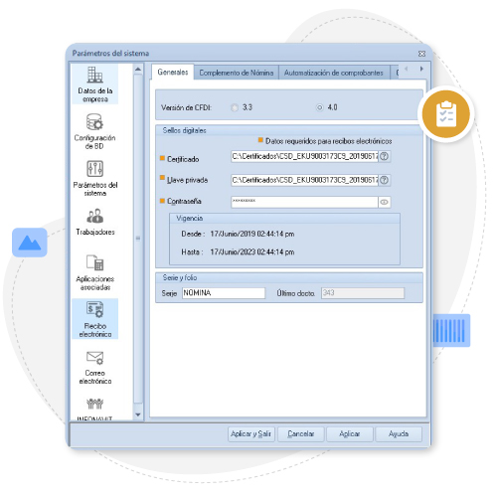Show Contraseña with eye icon
The width and height of the screenshot is (497, 497).
tap(385, 202)
